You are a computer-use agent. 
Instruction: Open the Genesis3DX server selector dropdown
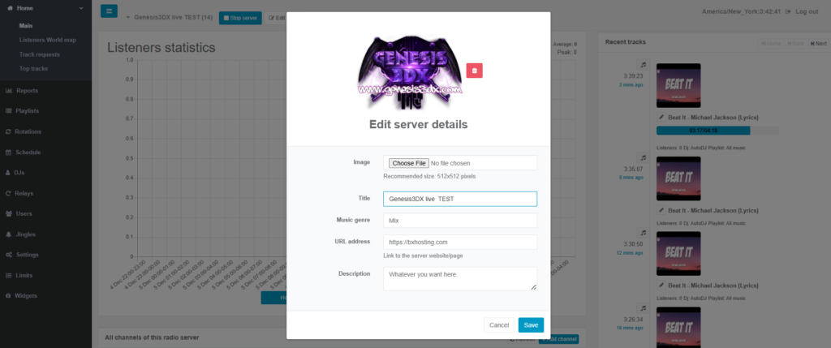(x=128, y=17)
